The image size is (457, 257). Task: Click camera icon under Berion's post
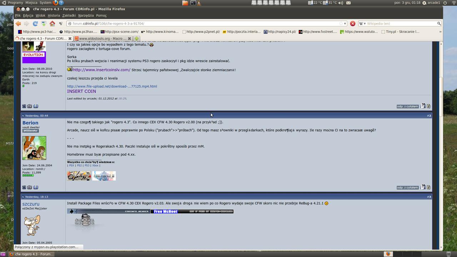[30, 187]
